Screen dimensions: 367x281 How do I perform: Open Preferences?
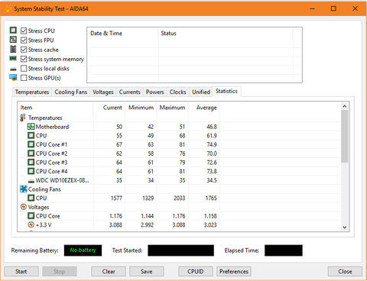pos(234,272)
